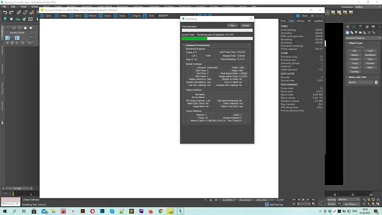Open the Selected key filter dropdown
The width and height of the screenshot is (382, 215).
coord(348,200)
